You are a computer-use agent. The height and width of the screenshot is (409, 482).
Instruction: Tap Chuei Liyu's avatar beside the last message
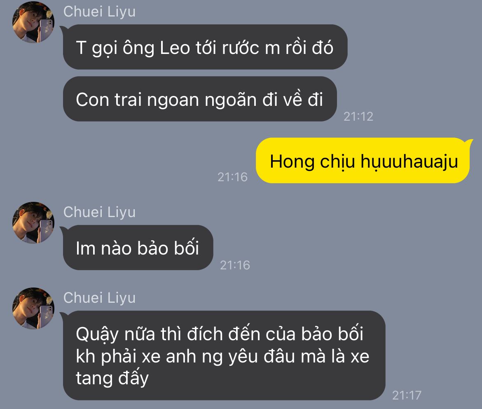point(33,308)
